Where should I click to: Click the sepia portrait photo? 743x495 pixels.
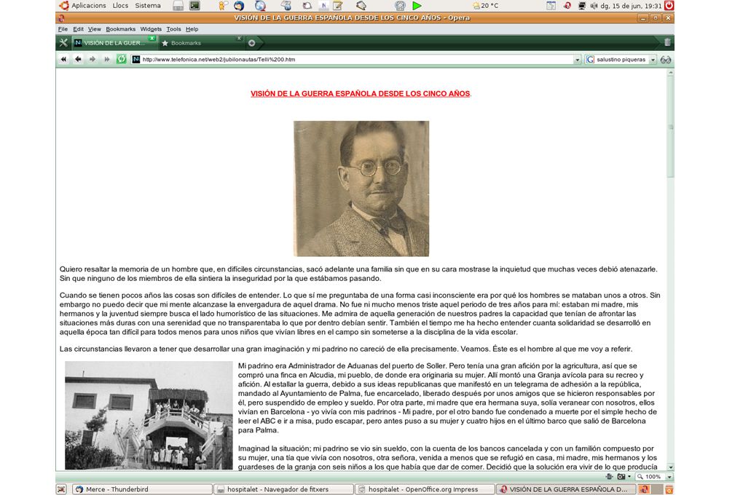coord(361,189)
